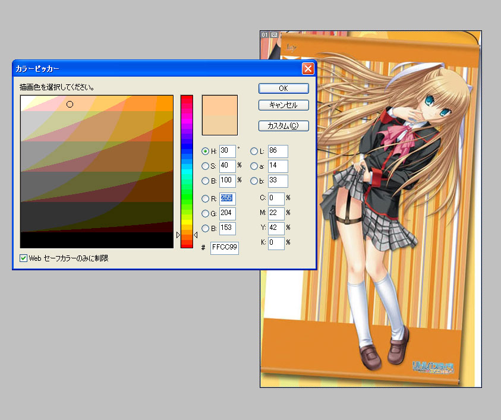Click the vertical hue spectrum slider
The image size is (501, 420).
[x=187, y=172]
